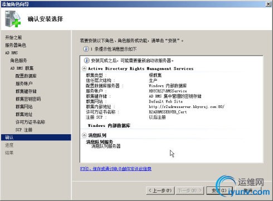The height and width of the screenshot is (201, 273).
Task: Open the 配置数据库 step
Action: 26,76
